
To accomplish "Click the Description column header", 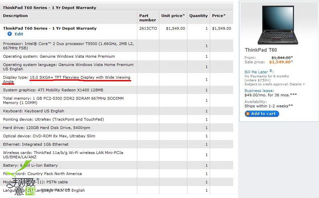I will click(x=15, y=16).
